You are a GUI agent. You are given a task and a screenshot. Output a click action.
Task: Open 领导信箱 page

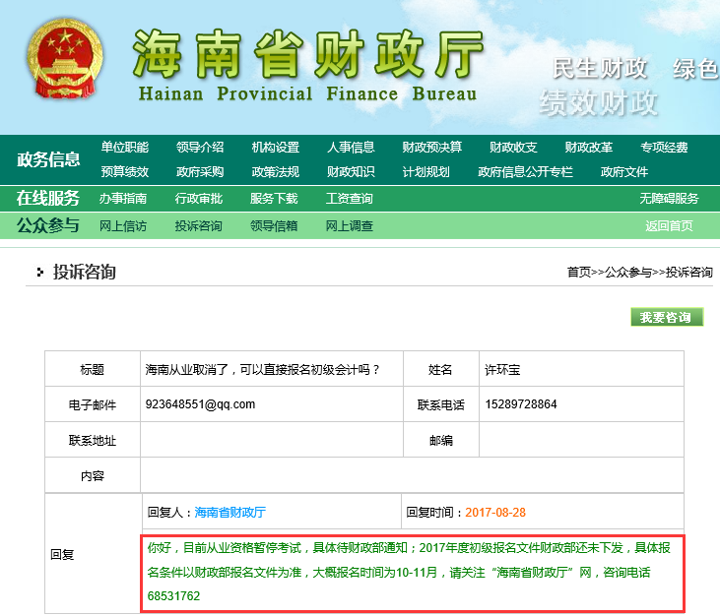(274, 226)
